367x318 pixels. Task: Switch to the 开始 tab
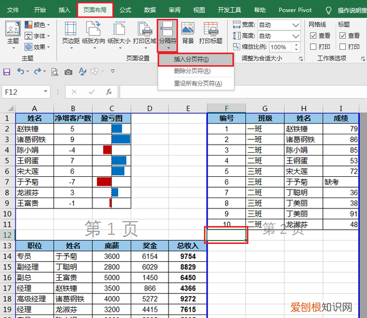[x=40, y=10]
